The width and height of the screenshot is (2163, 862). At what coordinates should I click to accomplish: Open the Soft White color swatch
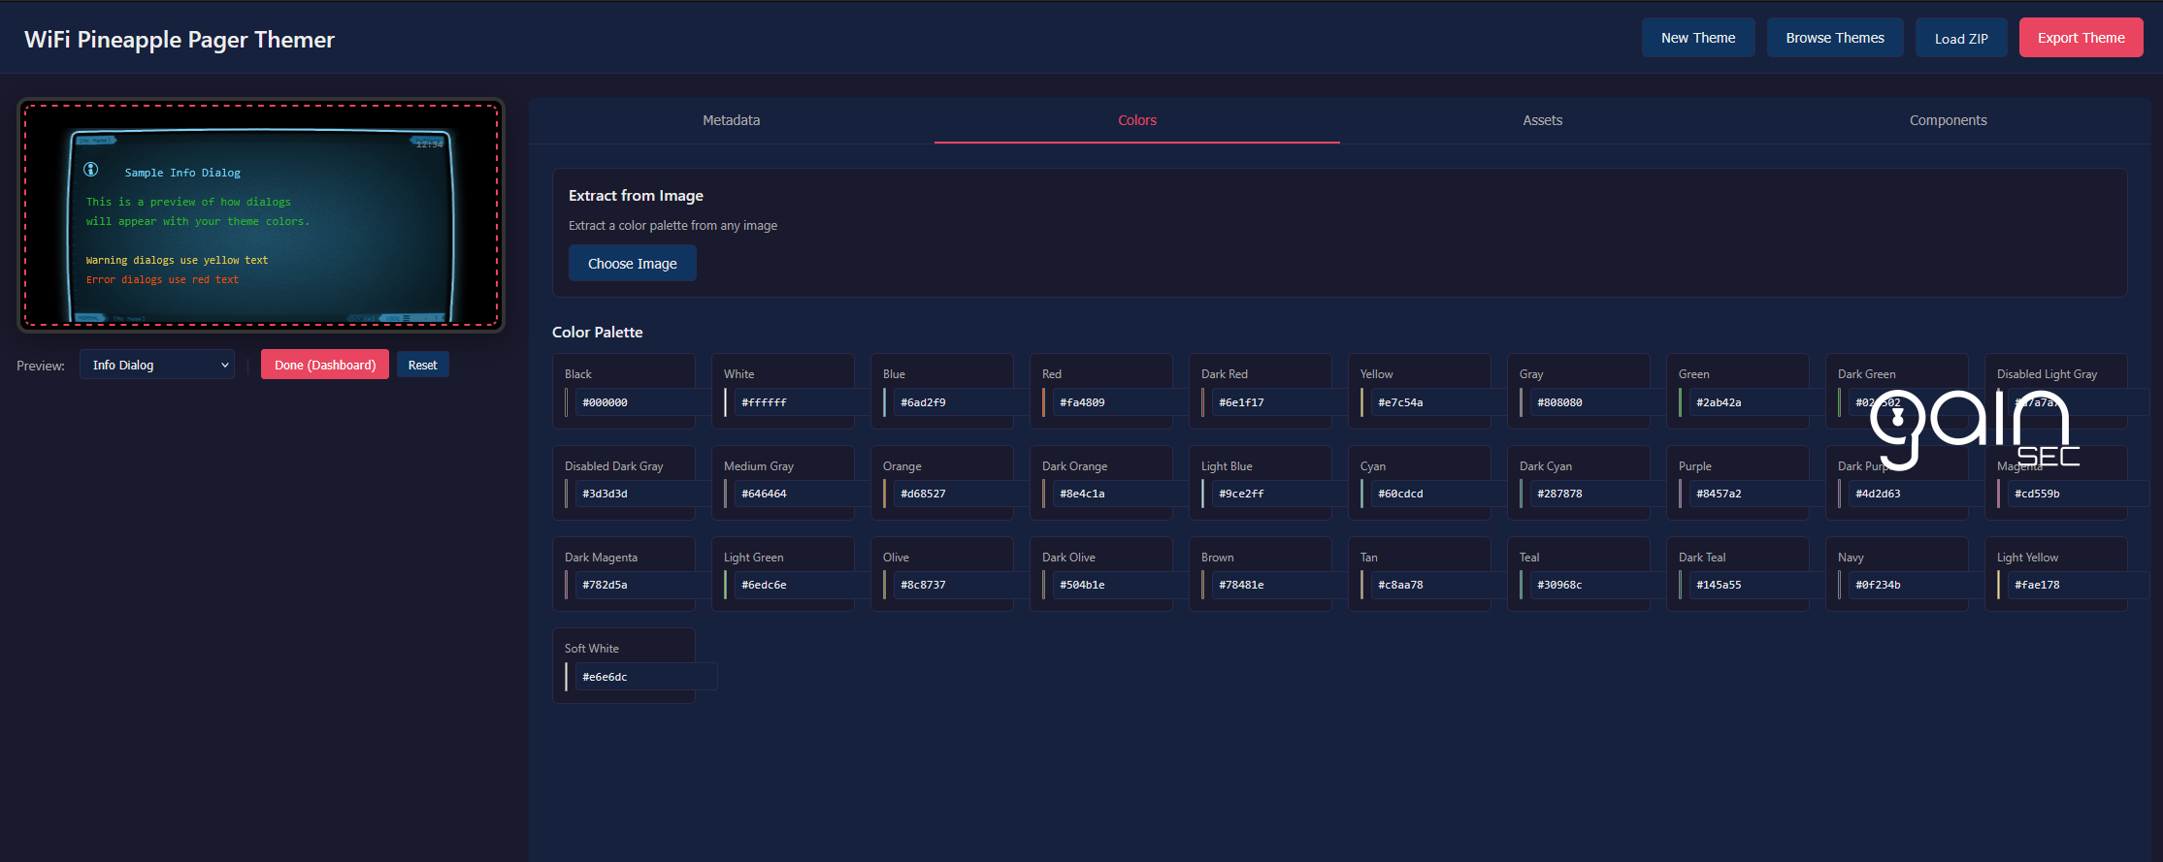pyautogui.click(x=567, y=677)
